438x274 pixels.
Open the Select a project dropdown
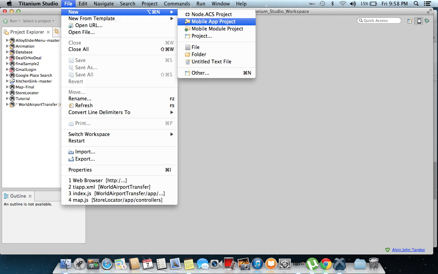39,21
